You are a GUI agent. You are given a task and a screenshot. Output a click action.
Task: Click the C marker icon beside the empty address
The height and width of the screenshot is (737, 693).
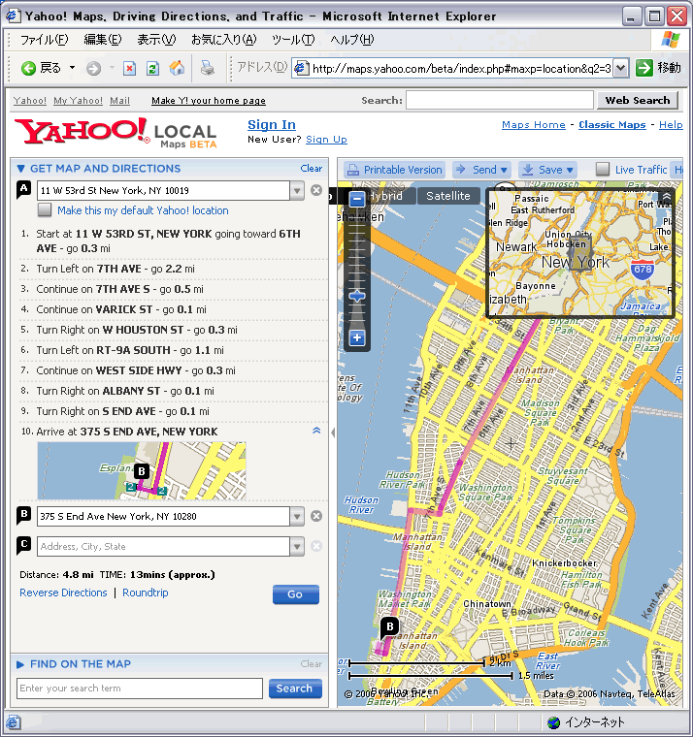tap(23, 545)
